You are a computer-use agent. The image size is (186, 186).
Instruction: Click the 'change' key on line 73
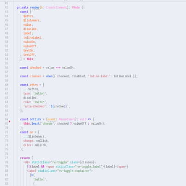28,141
